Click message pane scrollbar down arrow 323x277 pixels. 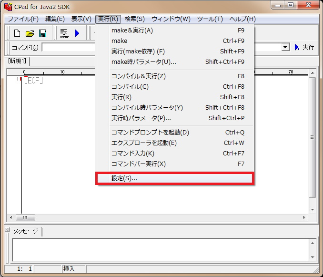313,257
